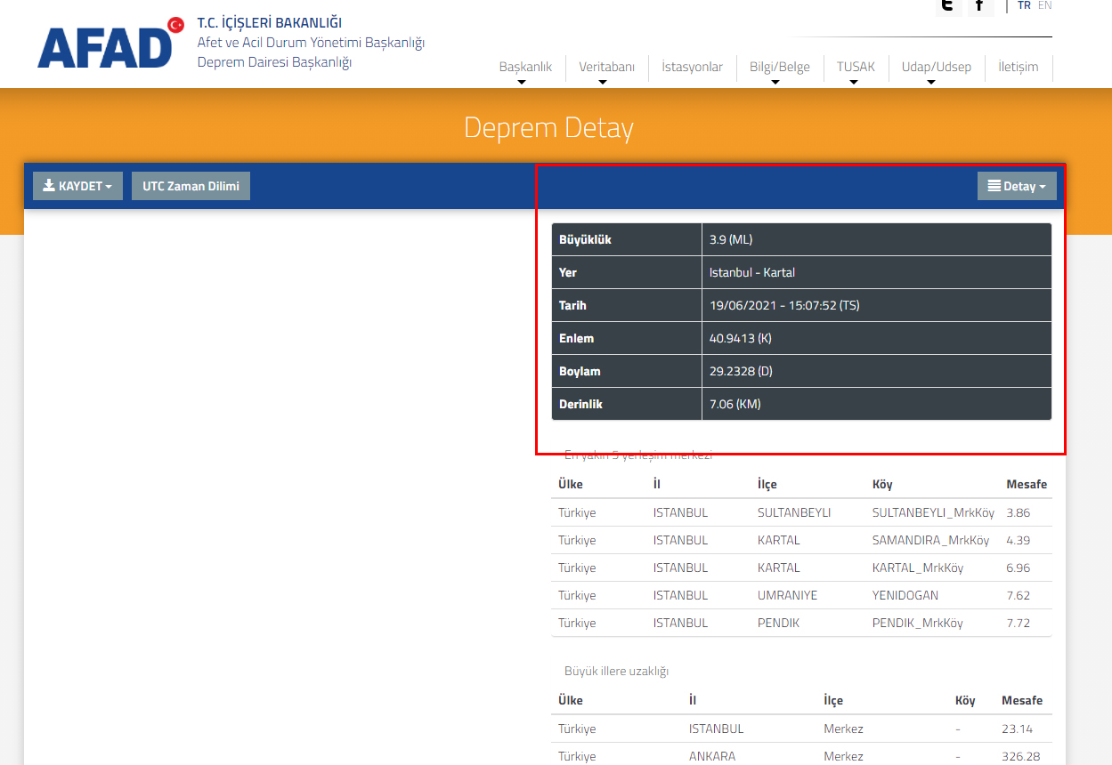Click the Derinlik row label
The width and height of the screenshot is (1112, 765).
[x=580, y=404]
